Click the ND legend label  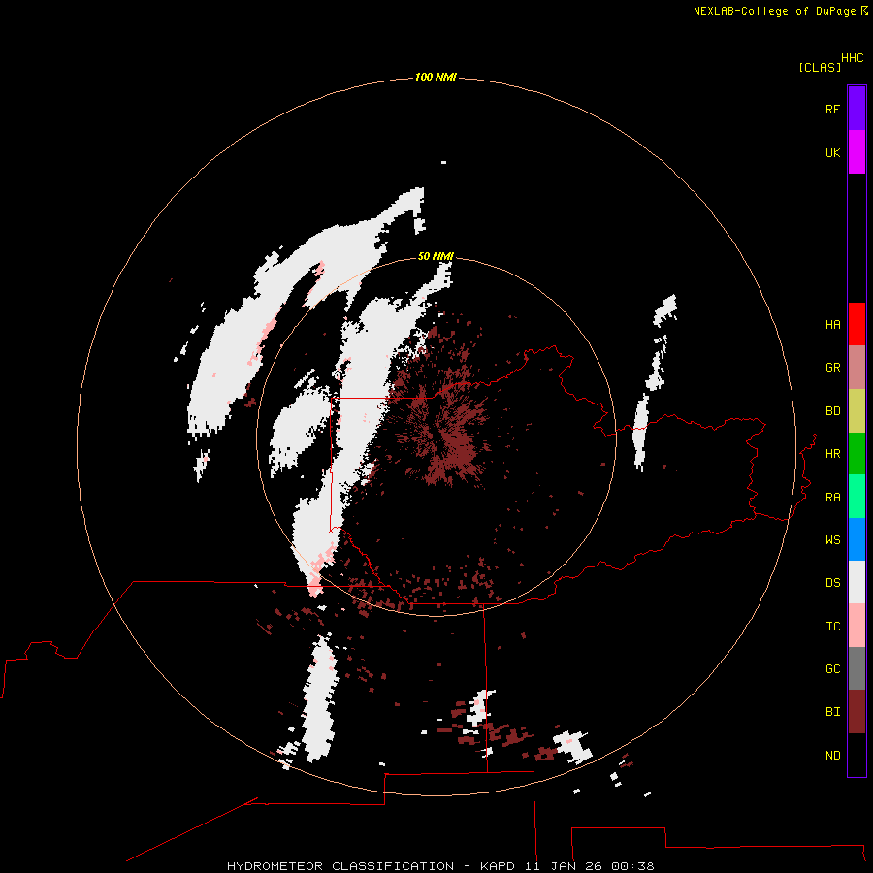coord(832,756)
